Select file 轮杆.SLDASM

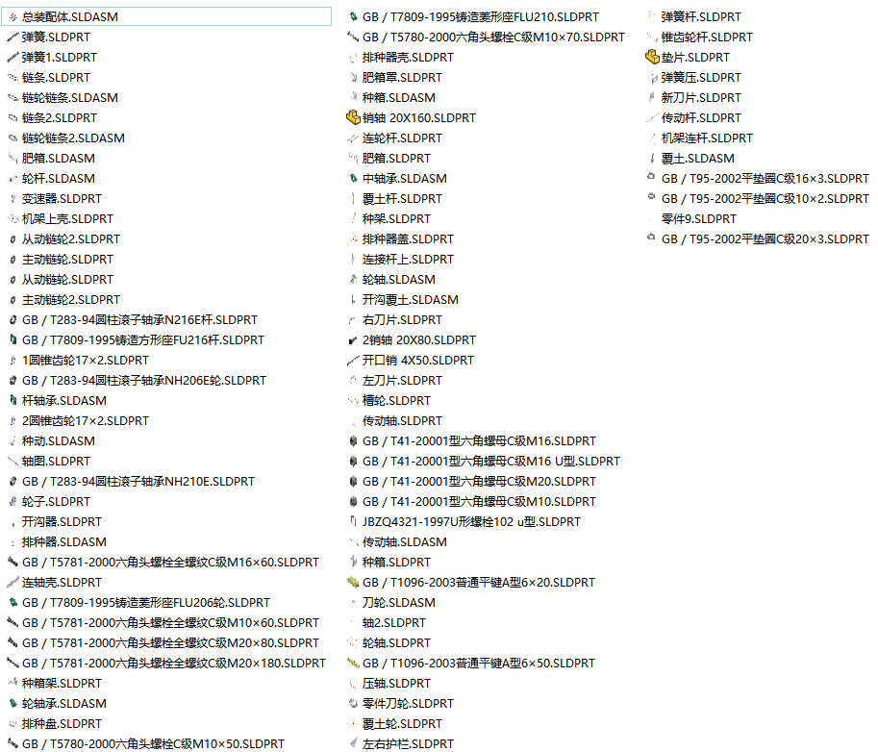point(59,179)
